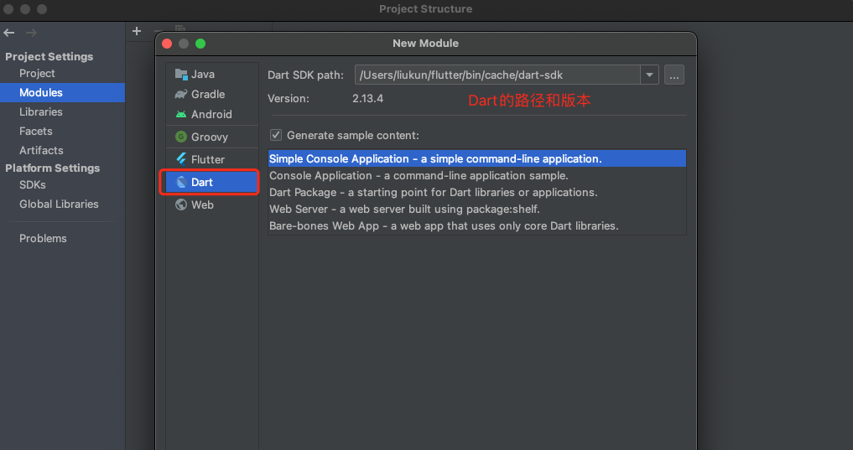The image size is (853, 450).
Task: Pick the Groovy module type
Action: point(209,137)
